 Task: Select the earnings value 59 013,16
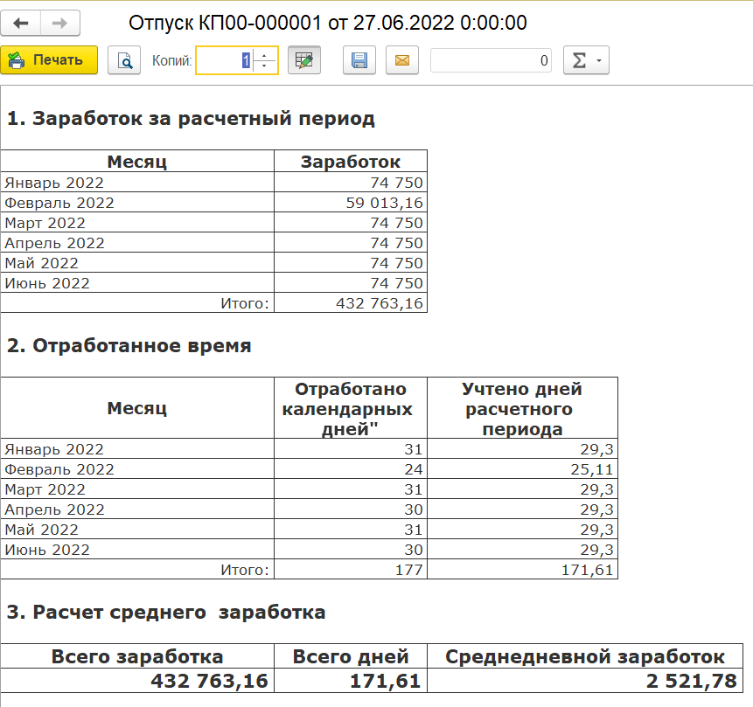coord(351,203)
